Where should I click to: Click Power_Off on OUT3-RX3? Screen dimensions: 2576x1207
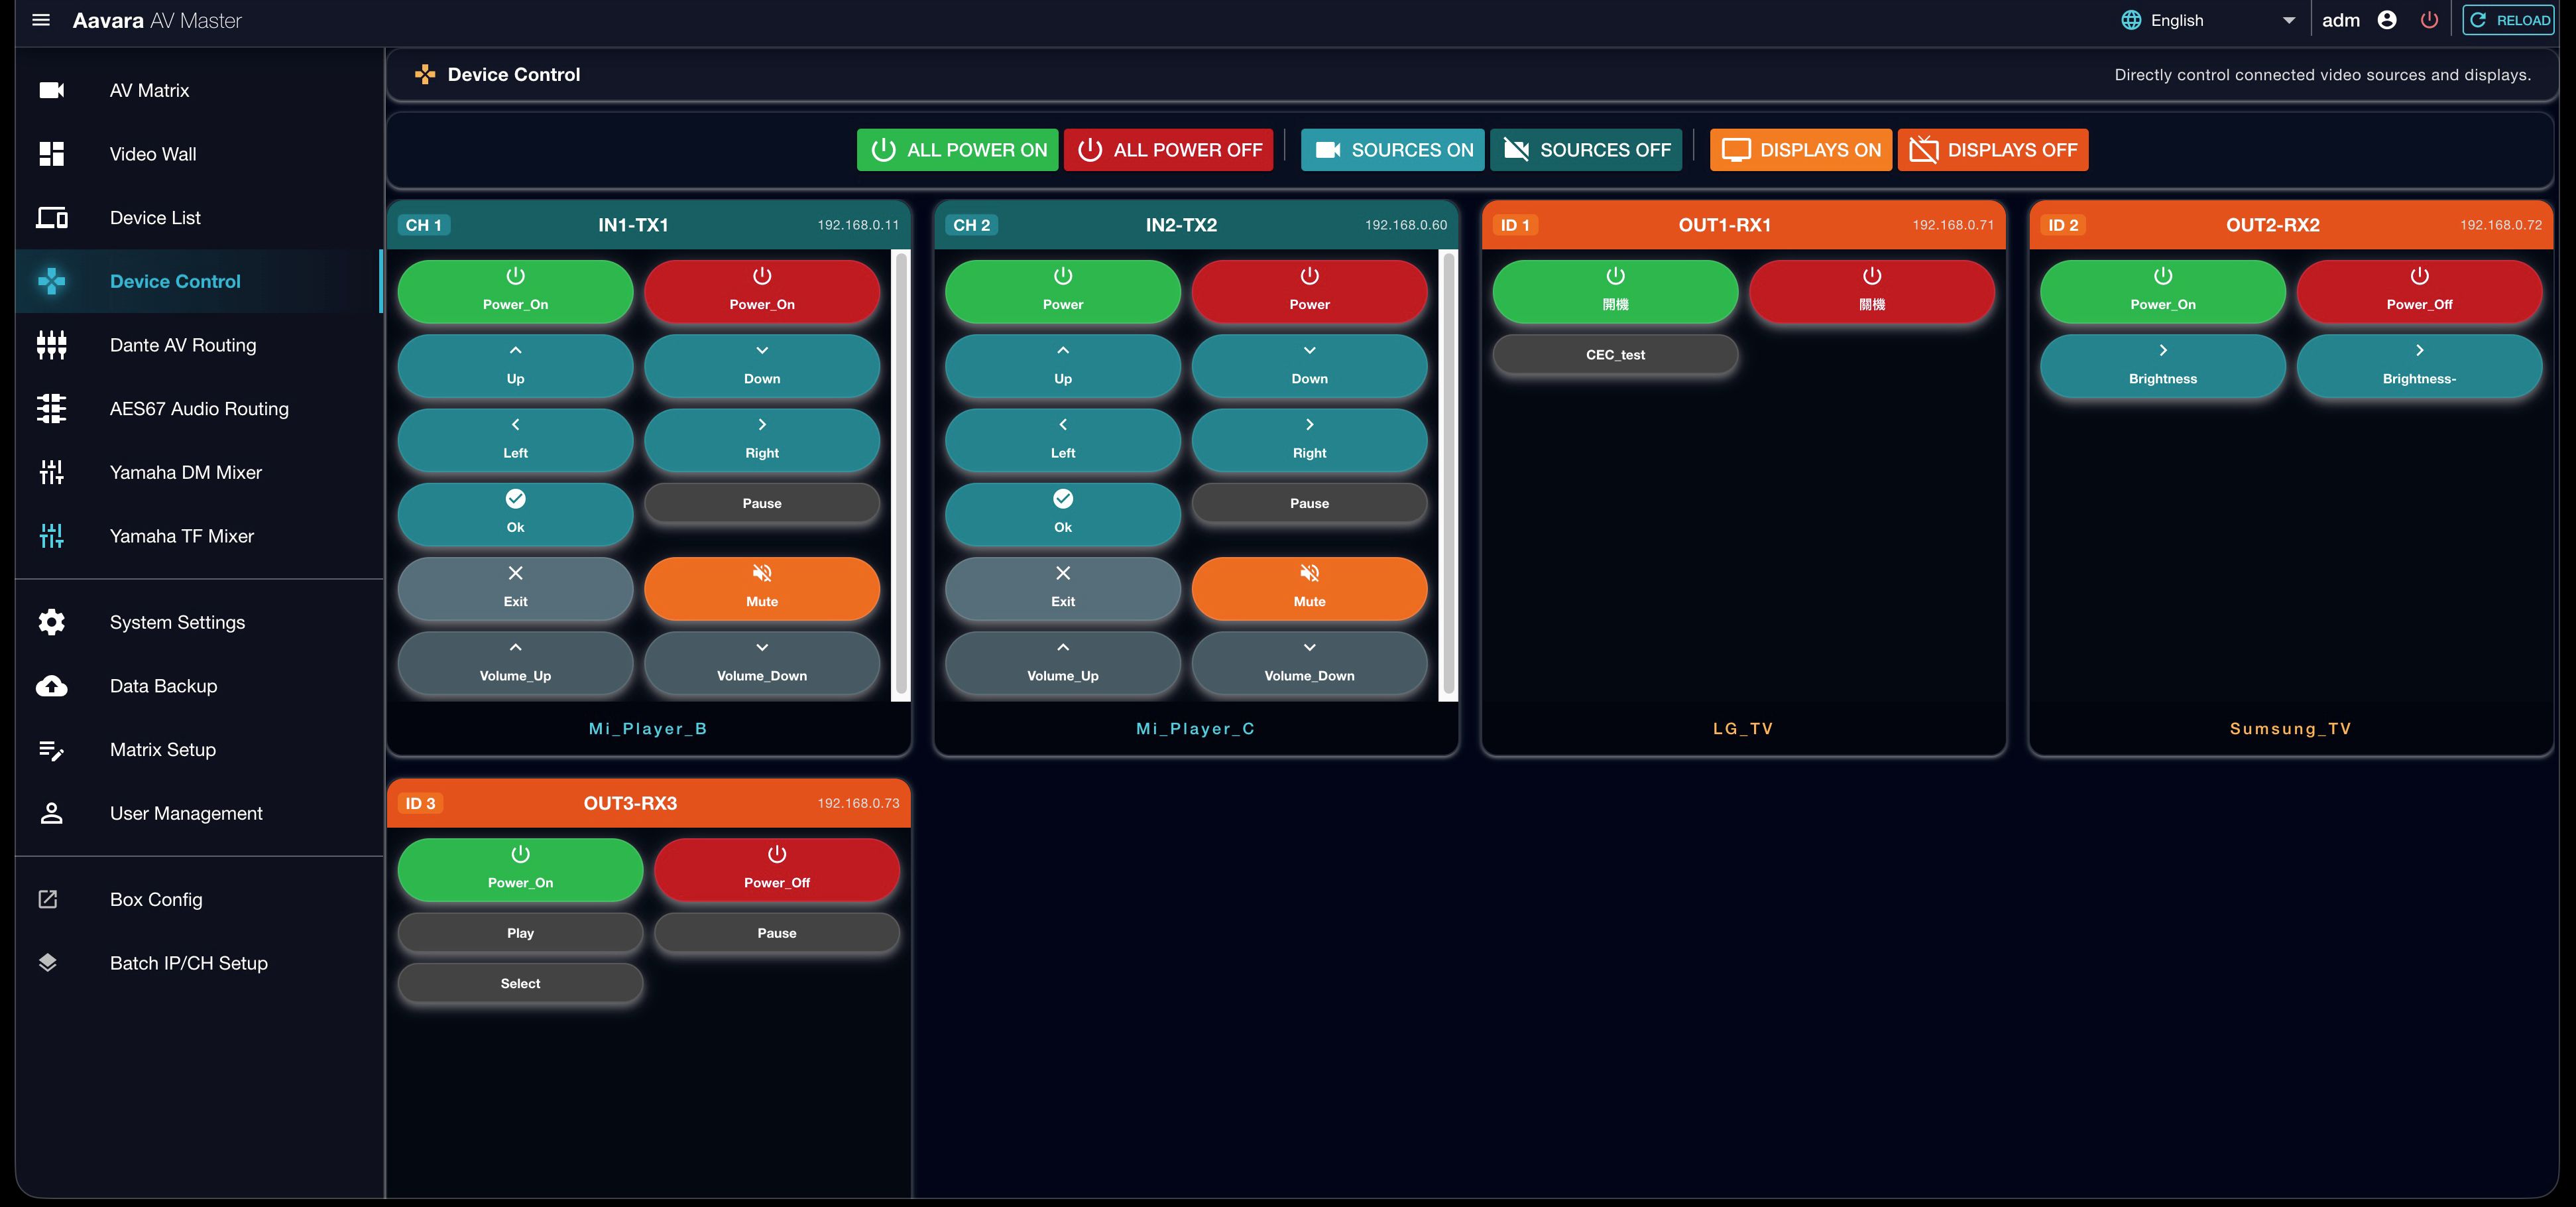[x=777, y=869]
